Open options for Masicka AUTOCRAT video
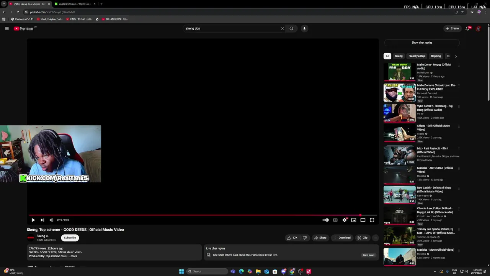The height and width of the screenshot is (276, 490). coord(459,168)
